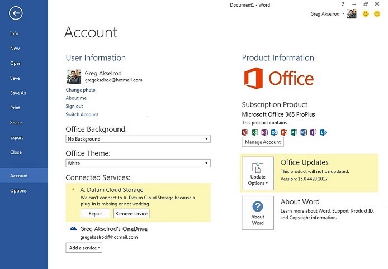Click the Outlook app icon

click(x=274, y=132)
